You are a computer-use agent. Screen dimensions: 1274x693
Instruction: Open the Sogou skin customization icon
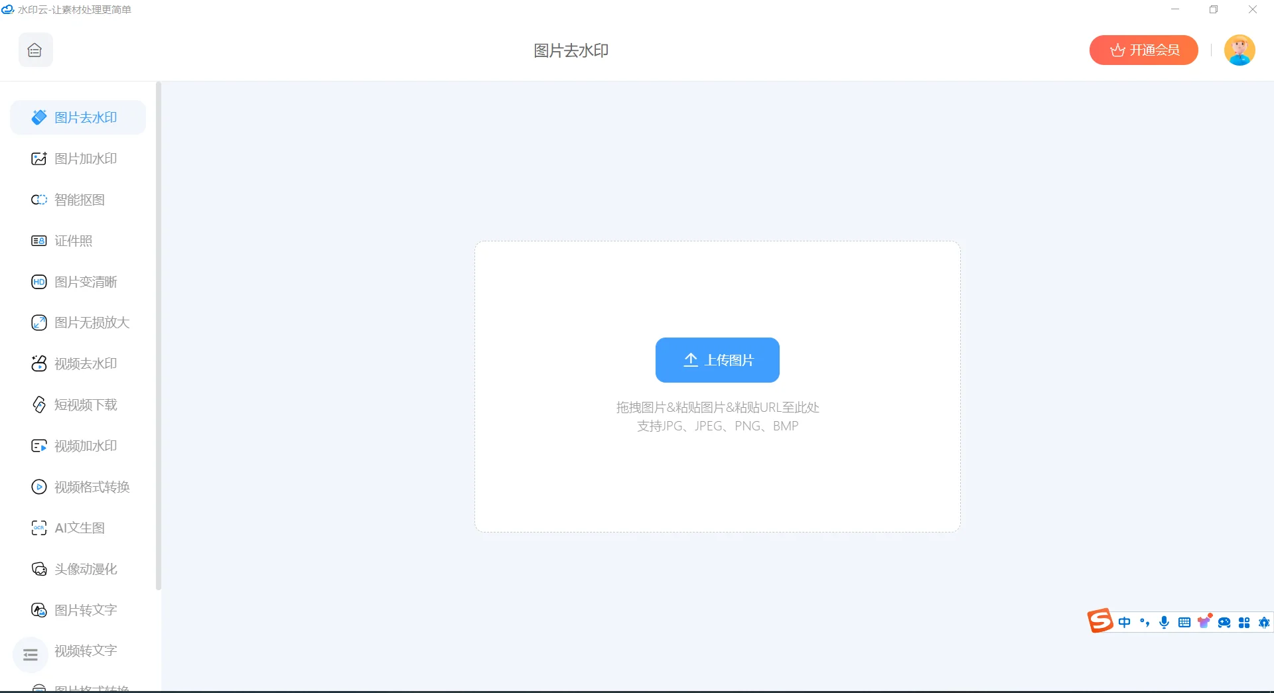point(1204,622)
